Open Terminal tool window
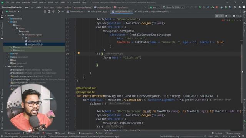The width and height of the screenshot is (246, 138). coord(60,133)
